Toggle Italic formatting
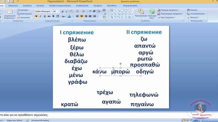The height and width of the screenshot is (122, 218). point(41,16)
